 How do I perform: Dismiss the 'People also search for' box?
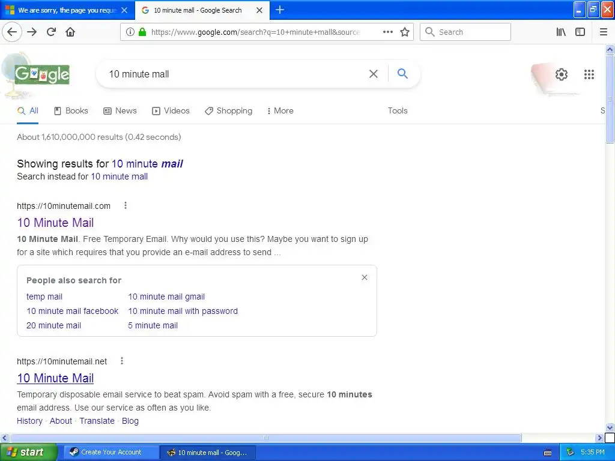[365, 277]
